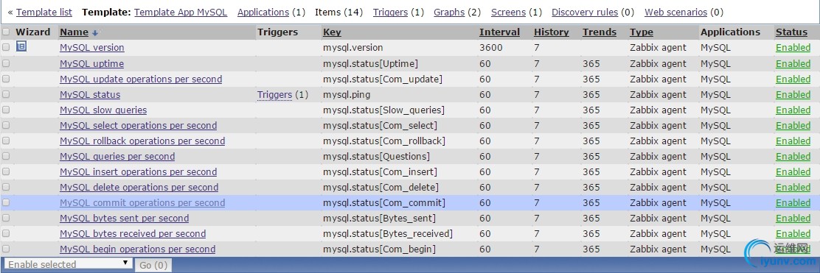Click the Go (0) button

(153, 265)
